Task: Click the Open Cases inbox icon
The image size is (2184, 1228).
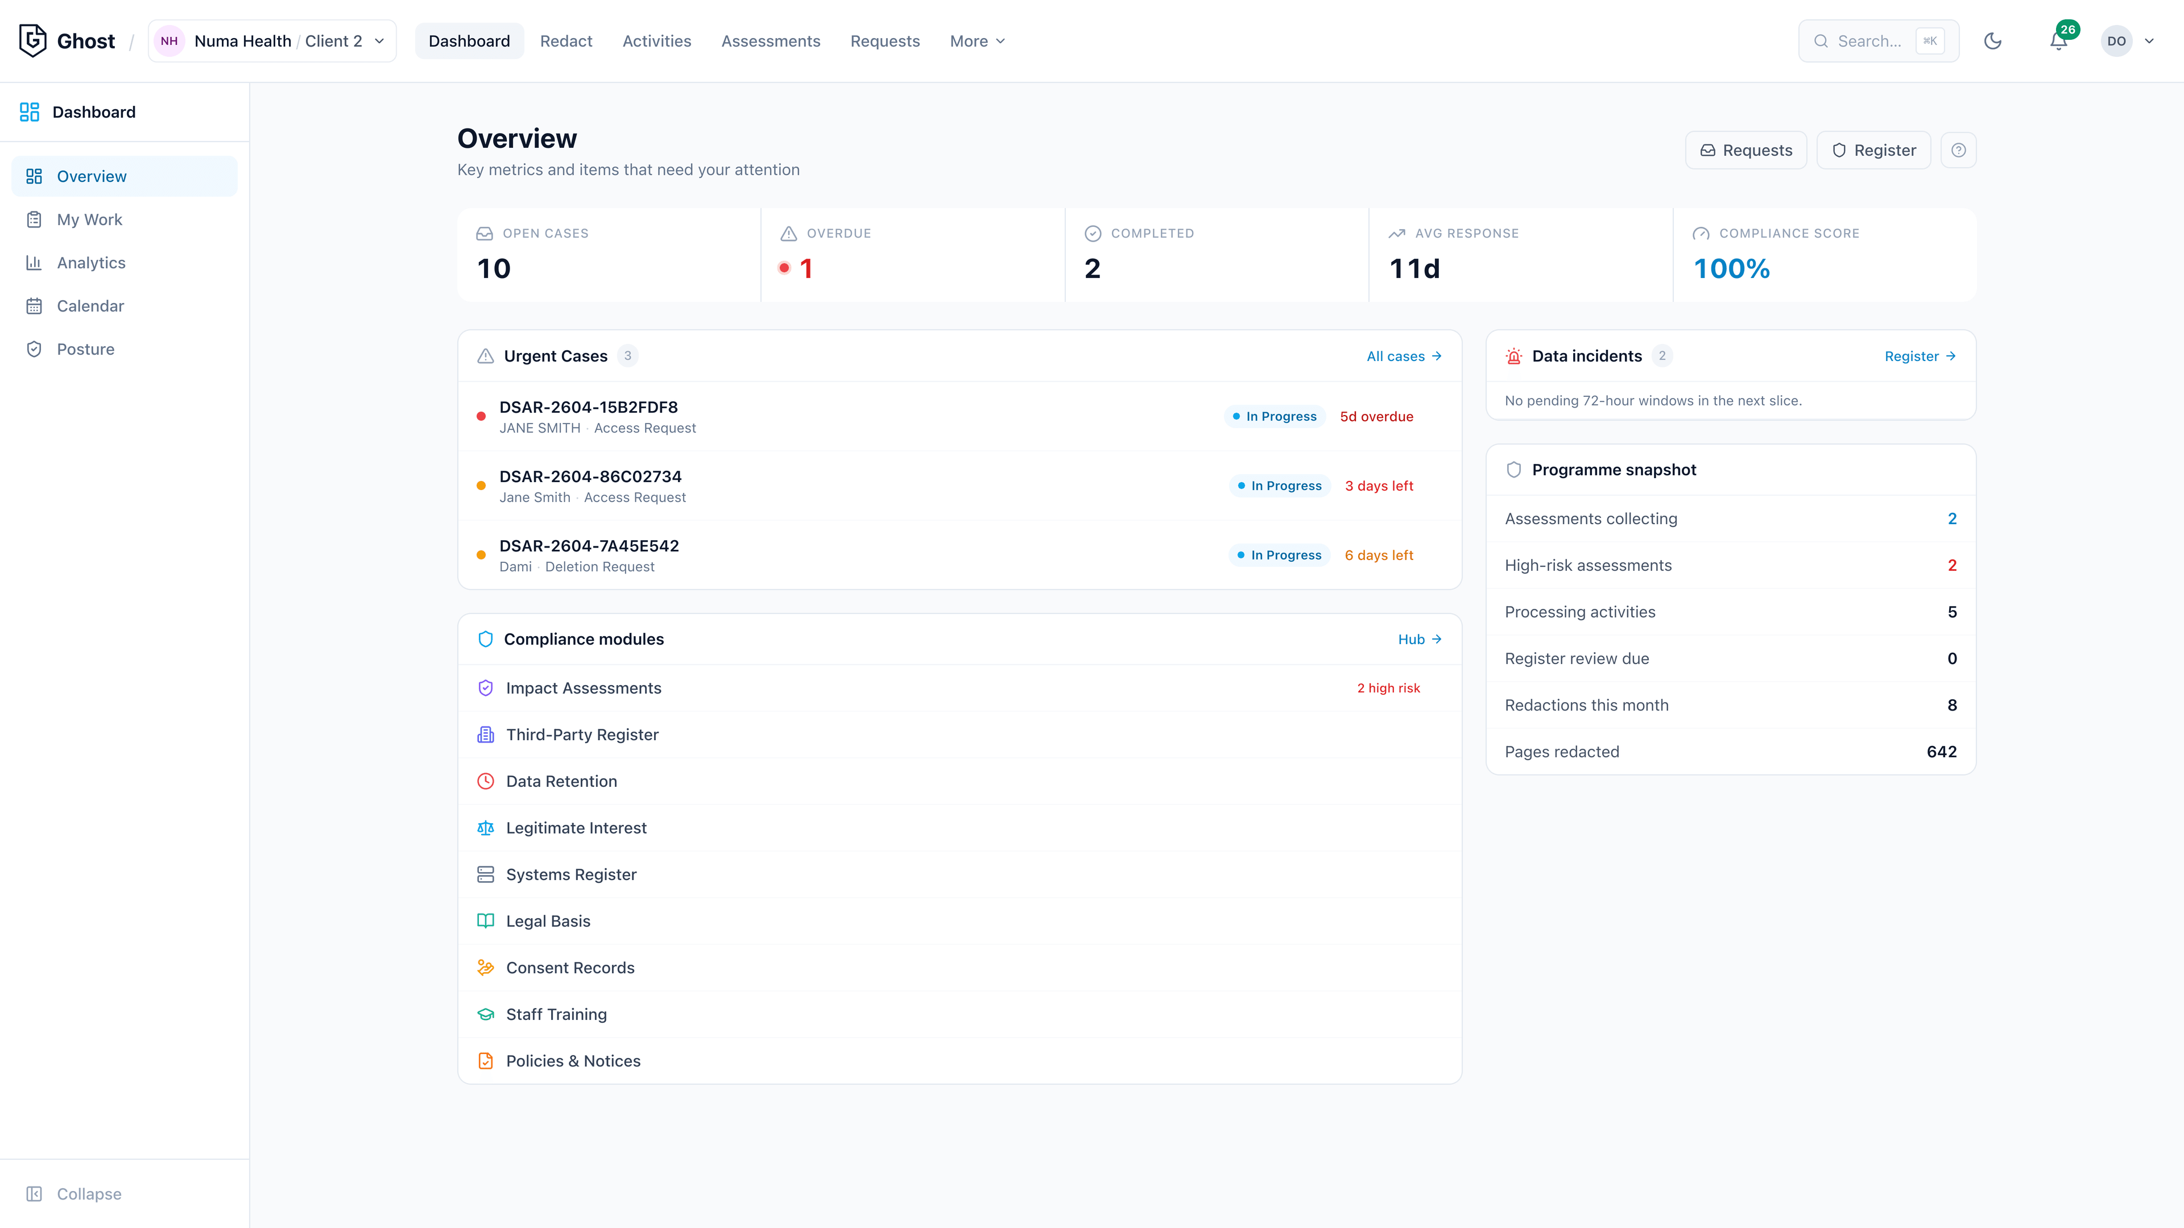Action: (484, 233)
